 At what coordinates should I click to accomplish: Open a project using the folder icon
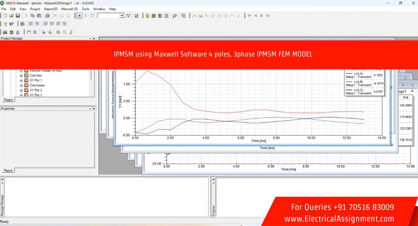point(11,16)
